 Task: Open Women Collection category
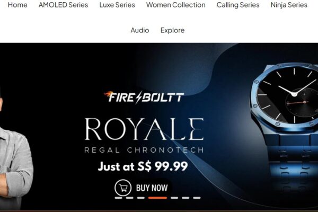pyautogui.click(x=175, y=5)
